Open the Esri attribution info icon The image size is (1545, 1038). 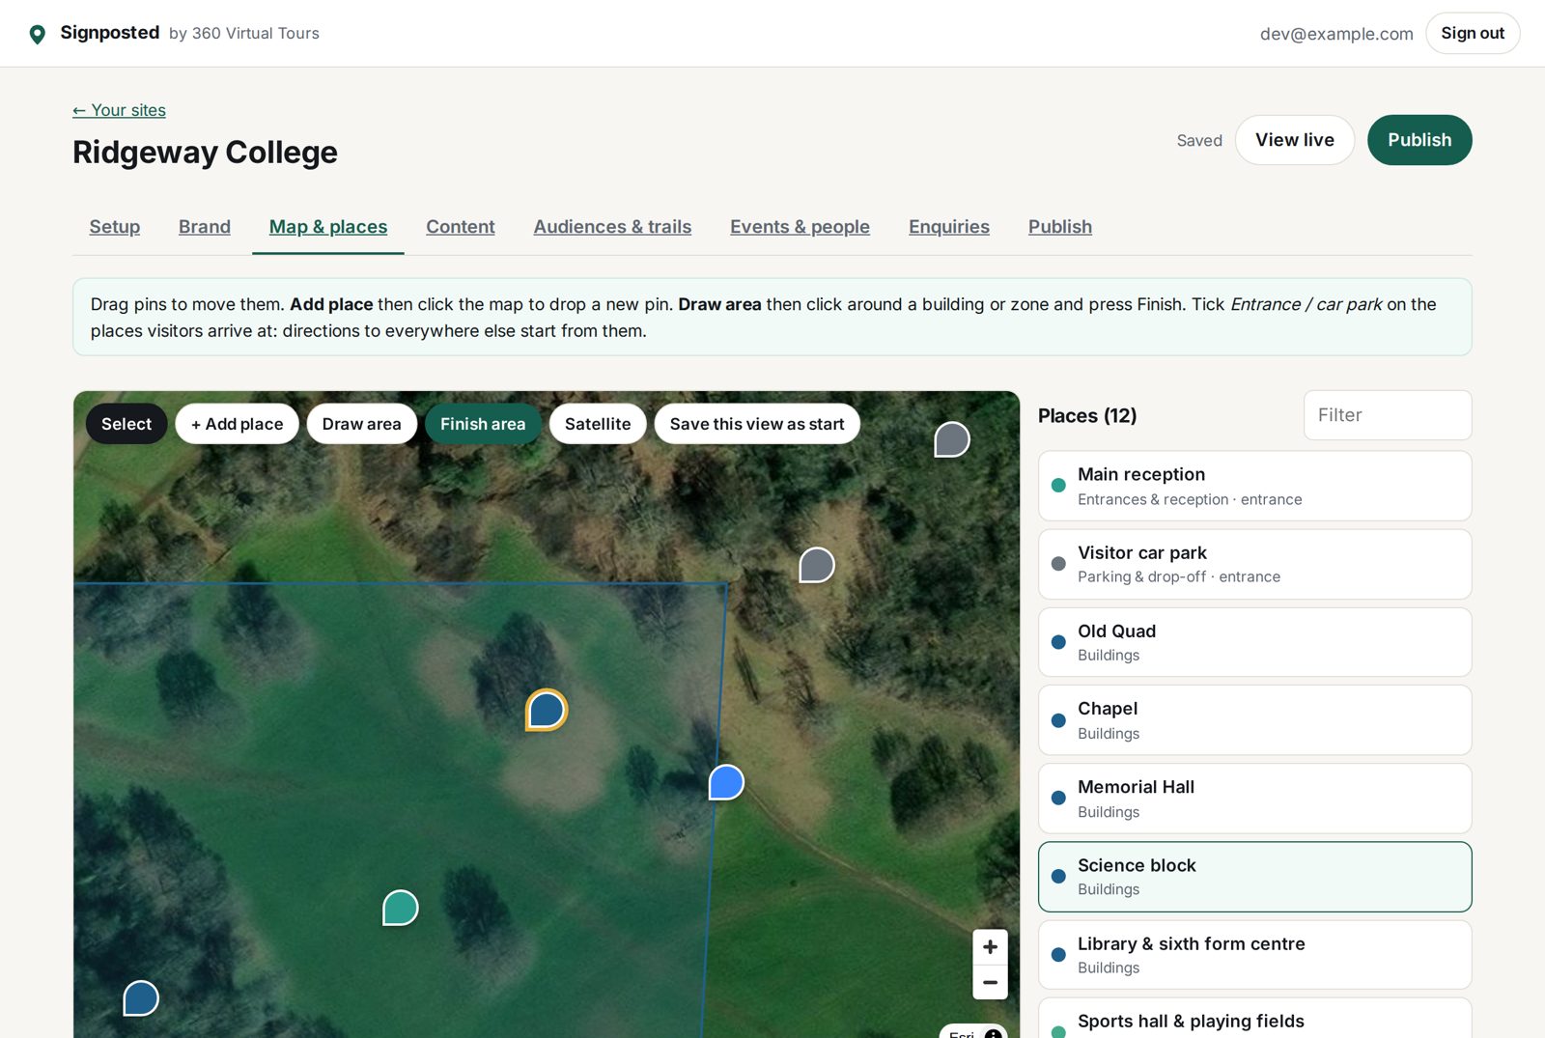(993, 1033)
